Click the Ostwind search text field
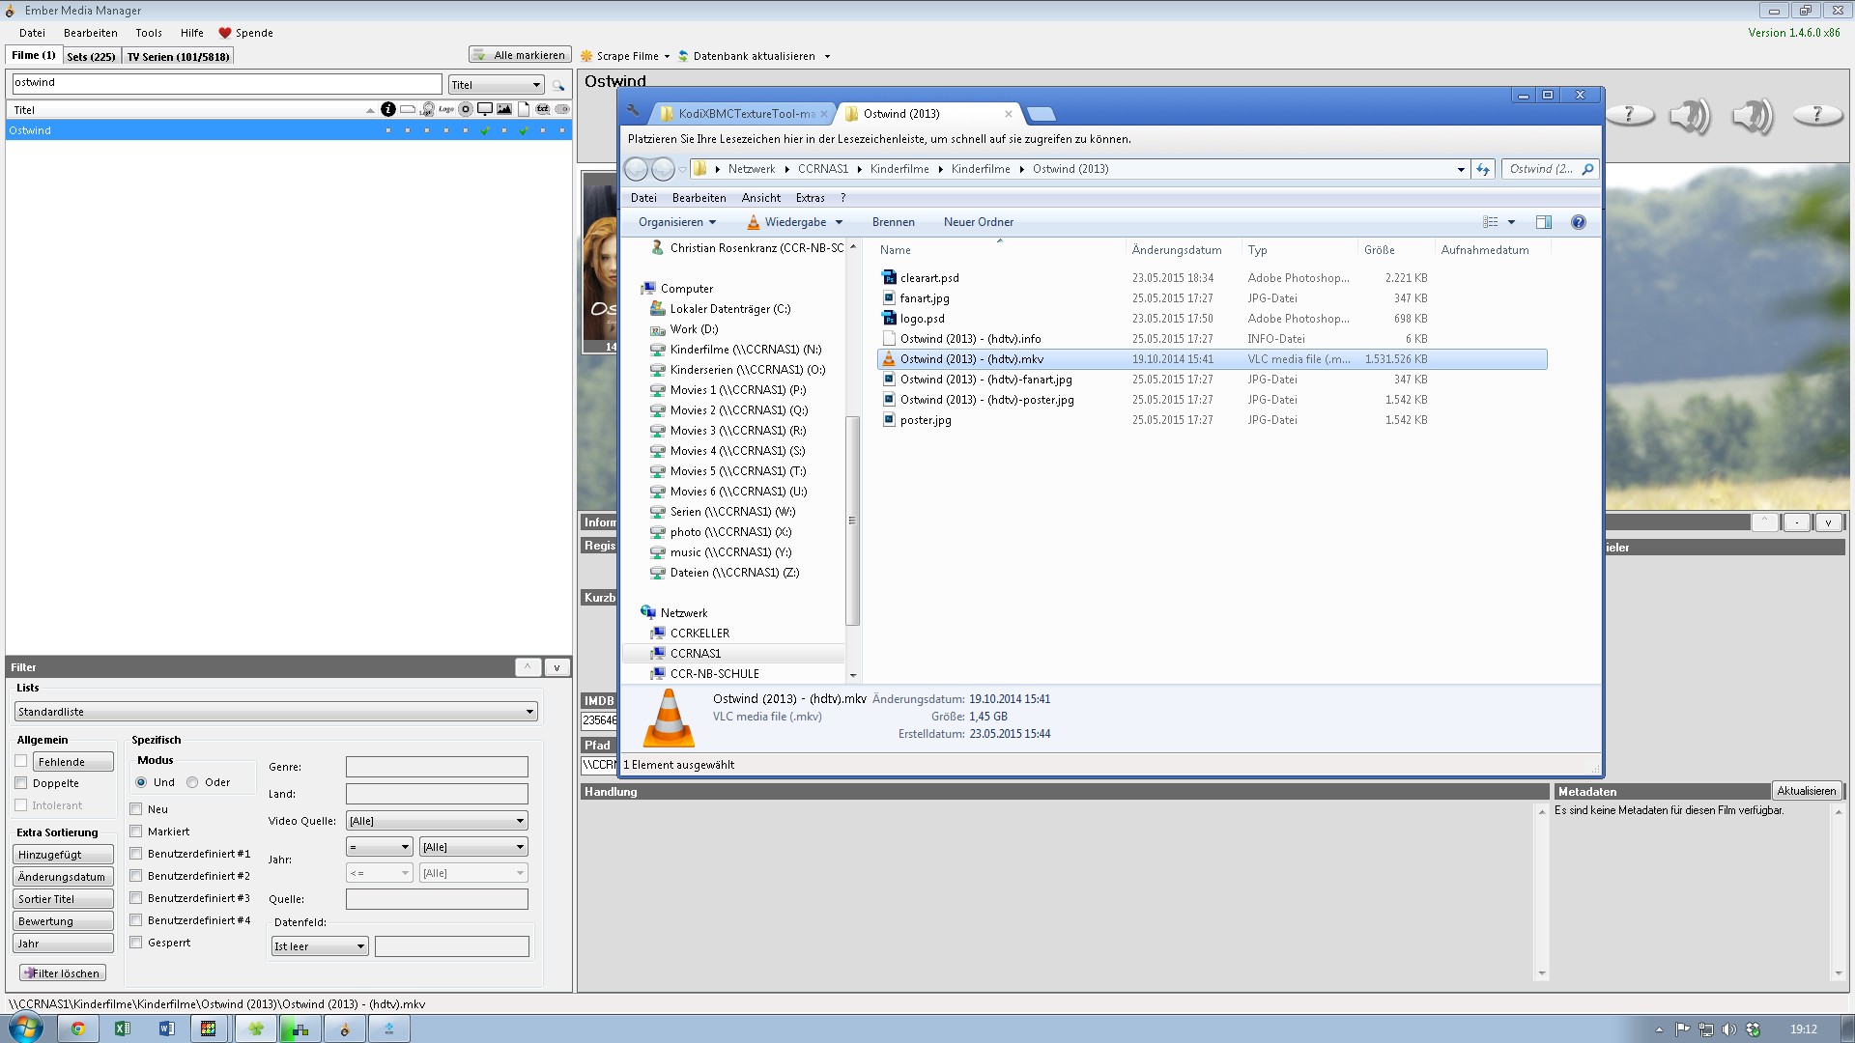Viewport: 1855px width, 1043px height. (226, 83)
